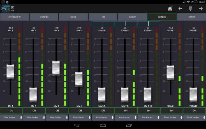Open Mix 4 Pre Fader dropdown
The image size is (206, 129).
pos(80,118)
